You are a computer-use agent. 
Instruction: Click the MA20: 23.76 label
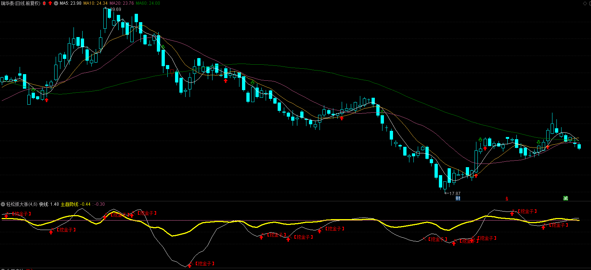(122, 3)
